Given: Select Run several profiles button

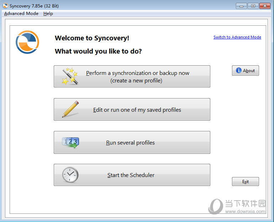Looking at the screenshot, I should (x=132, y=142).
